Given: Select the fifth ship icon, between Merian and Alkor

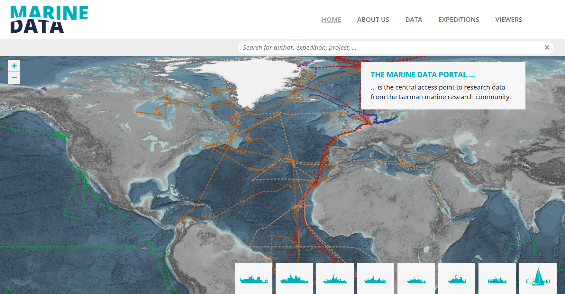Looking at the screenshot, I should (416, 279).
